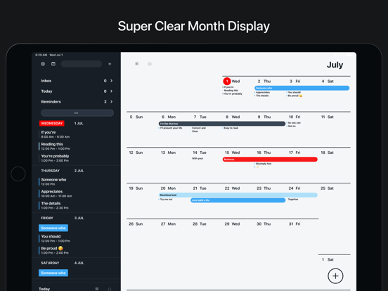Click the plus icon in the sidebar header
388x291 pixels.
coord(110,64)
